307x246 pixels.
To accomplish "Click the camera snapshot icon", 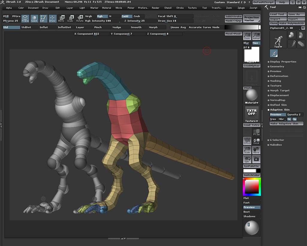I will 256,159.
